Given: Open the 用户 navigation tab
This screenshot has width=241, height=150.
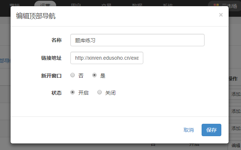Looking at the screenshot, I should (76, 4).
